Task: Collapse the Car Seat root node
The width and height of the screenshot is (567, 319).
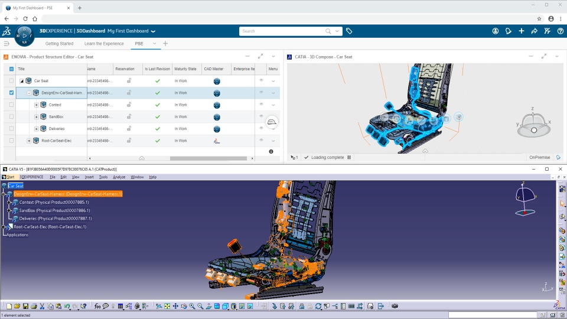Action: [x=21, y=81]
